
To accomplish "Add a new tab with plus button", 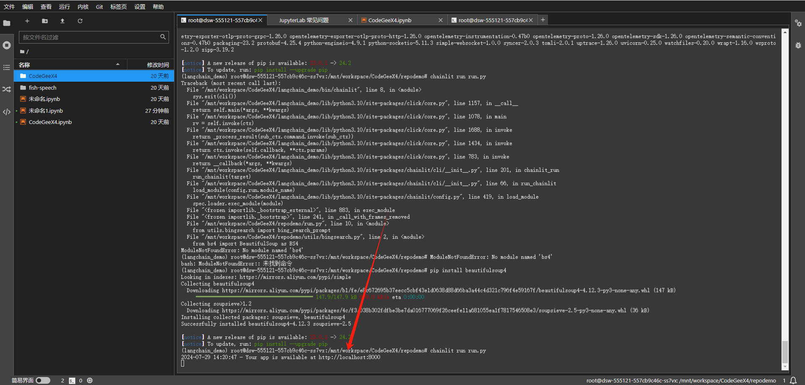I will click(x=543, y=20).
